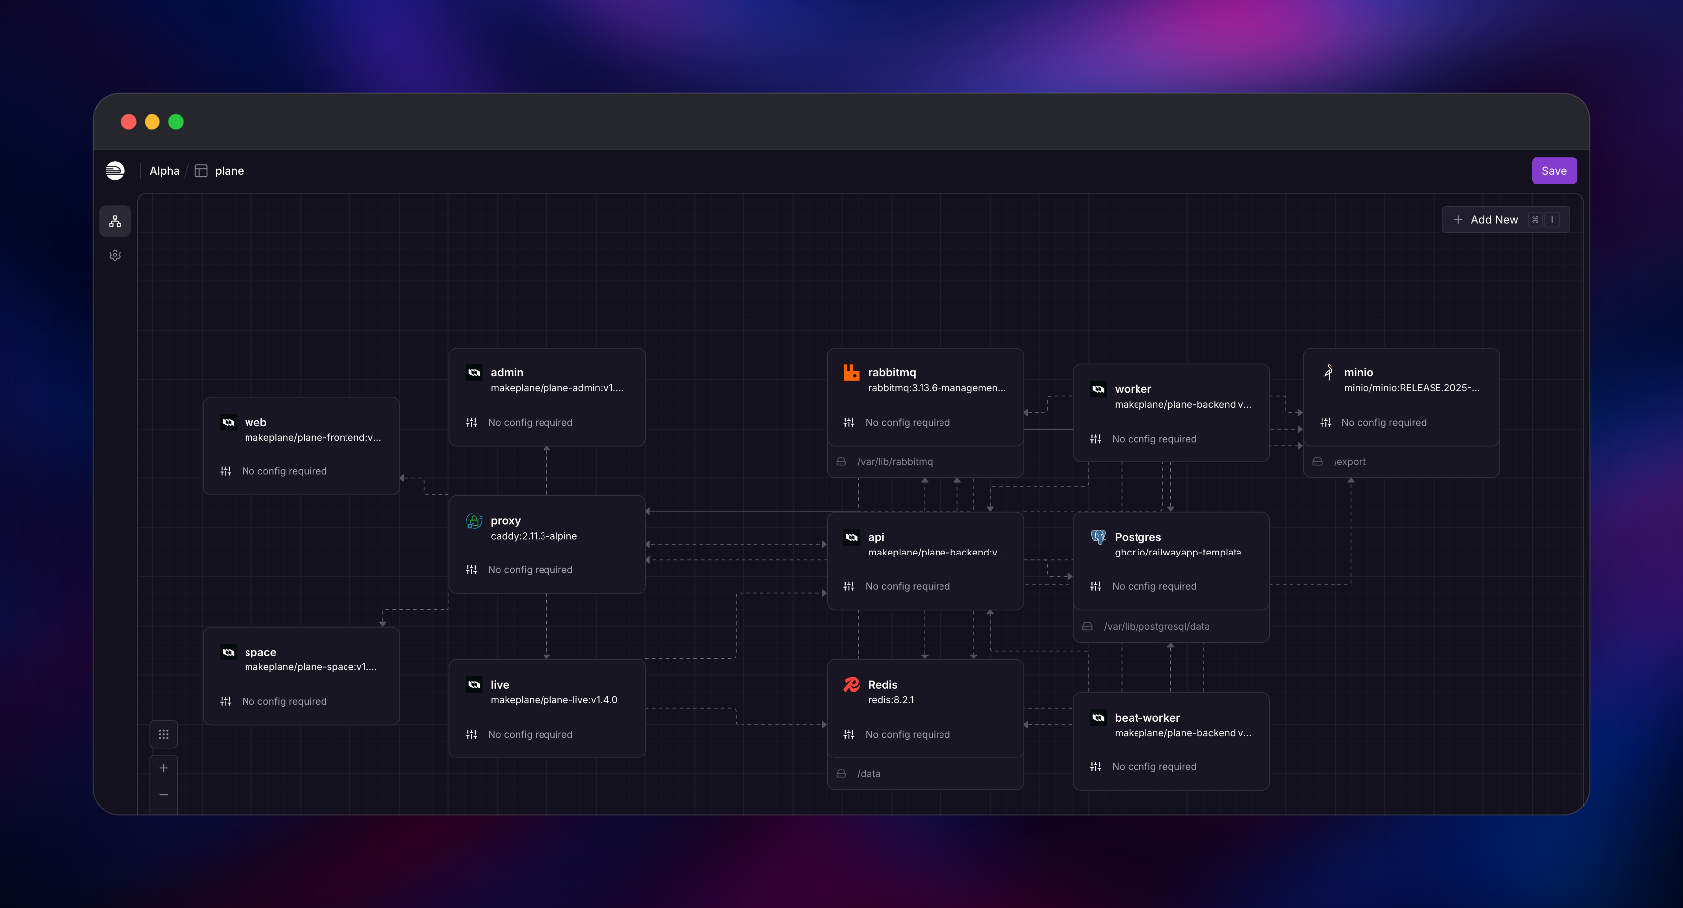Add a new service
Screen dimensions: 1683x908
pos(1506,220)
